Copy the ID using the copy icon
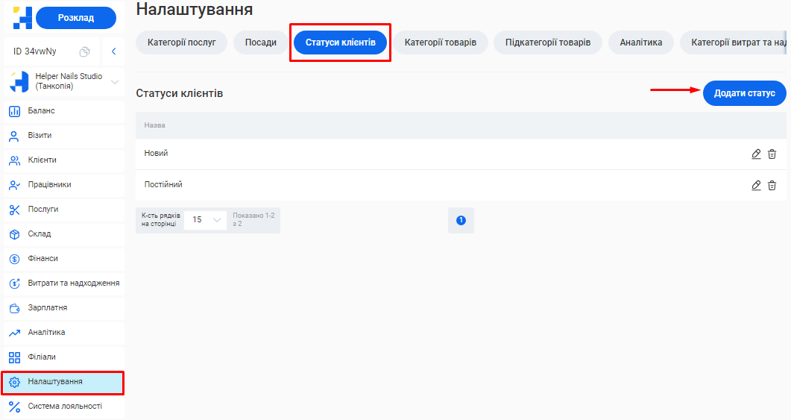The height and width of the screenshot is (420, 791). point(85,51)
